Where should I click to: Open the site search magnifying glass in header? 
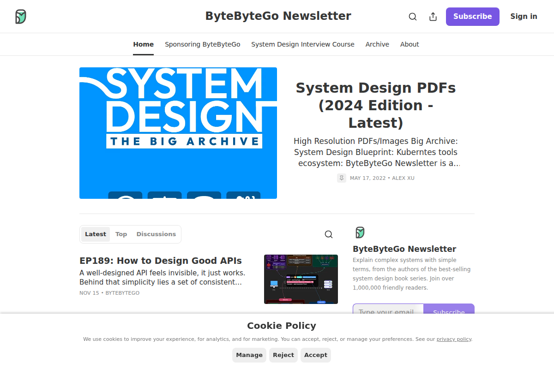(412, 16)
